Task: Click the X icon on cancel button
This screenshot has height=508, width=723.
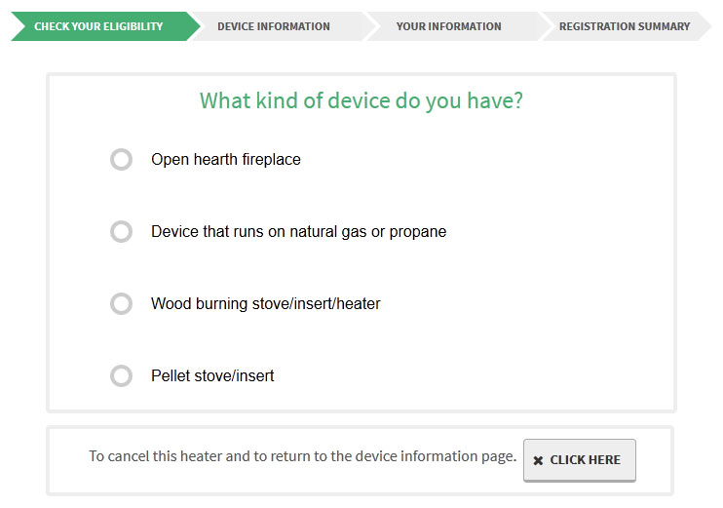Action: coord(538,460)
